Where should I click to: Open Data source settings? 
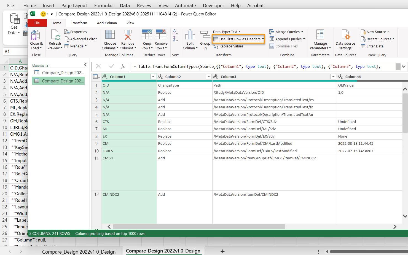point(345,35)
